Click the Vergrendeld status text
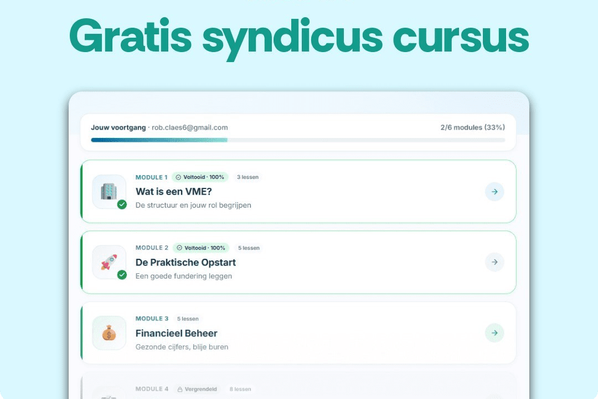Image resolution: width=598 pixels, height=399 pixels. [x=201, y=390]
